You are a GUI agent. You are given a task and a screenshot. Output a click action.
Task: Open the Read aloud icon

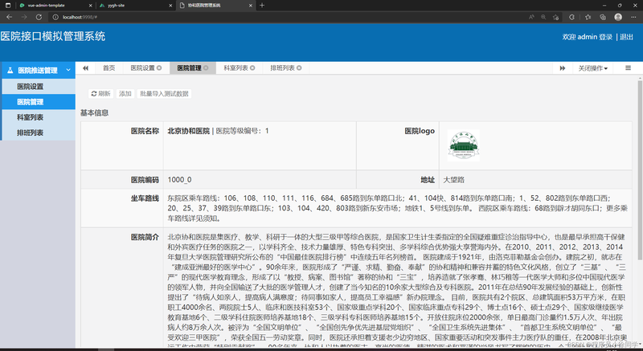pos(531,17)
